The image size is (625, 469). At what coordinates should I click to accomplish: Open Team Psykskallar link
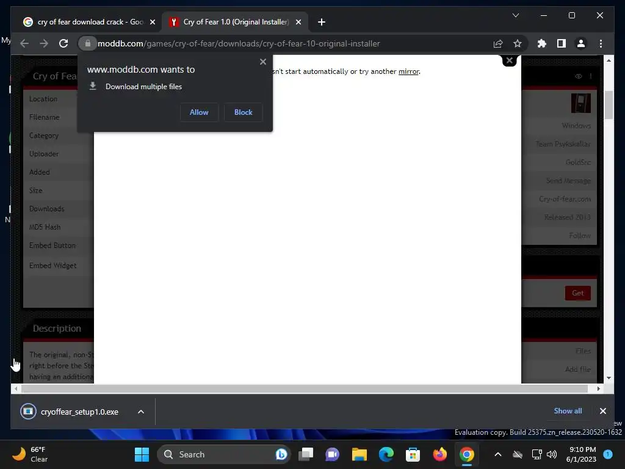pyautogui.click(x=563, y=144)
